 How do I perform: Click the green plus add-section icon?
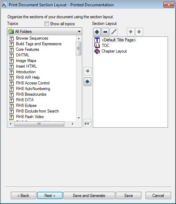point(97,32)
